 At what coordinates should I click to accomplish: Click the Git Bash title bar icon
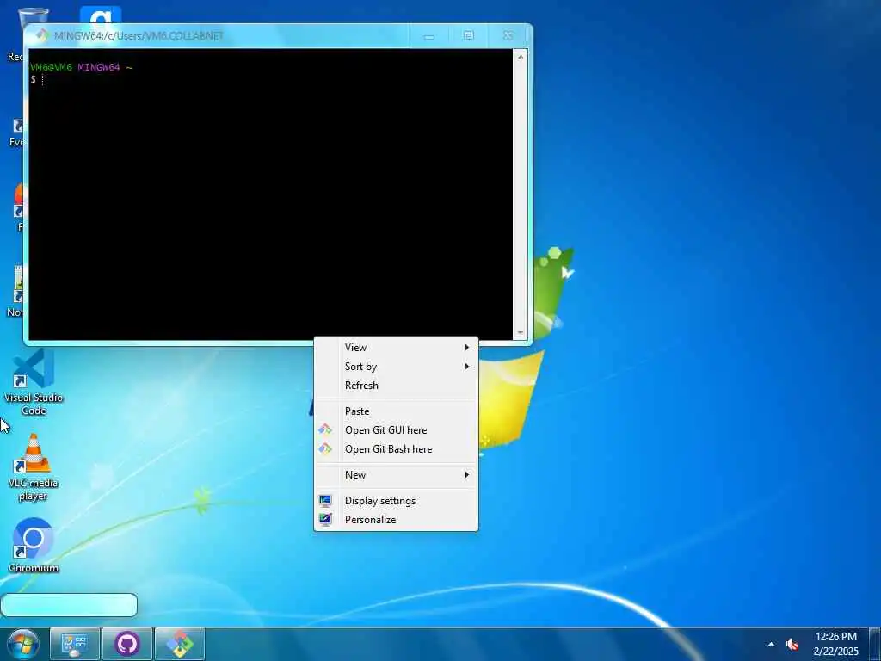click(x=42, y=35)
